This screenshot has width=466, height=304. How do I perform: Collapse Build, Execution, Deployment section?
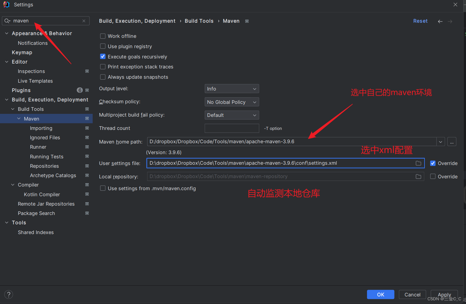tap(7, 100)
